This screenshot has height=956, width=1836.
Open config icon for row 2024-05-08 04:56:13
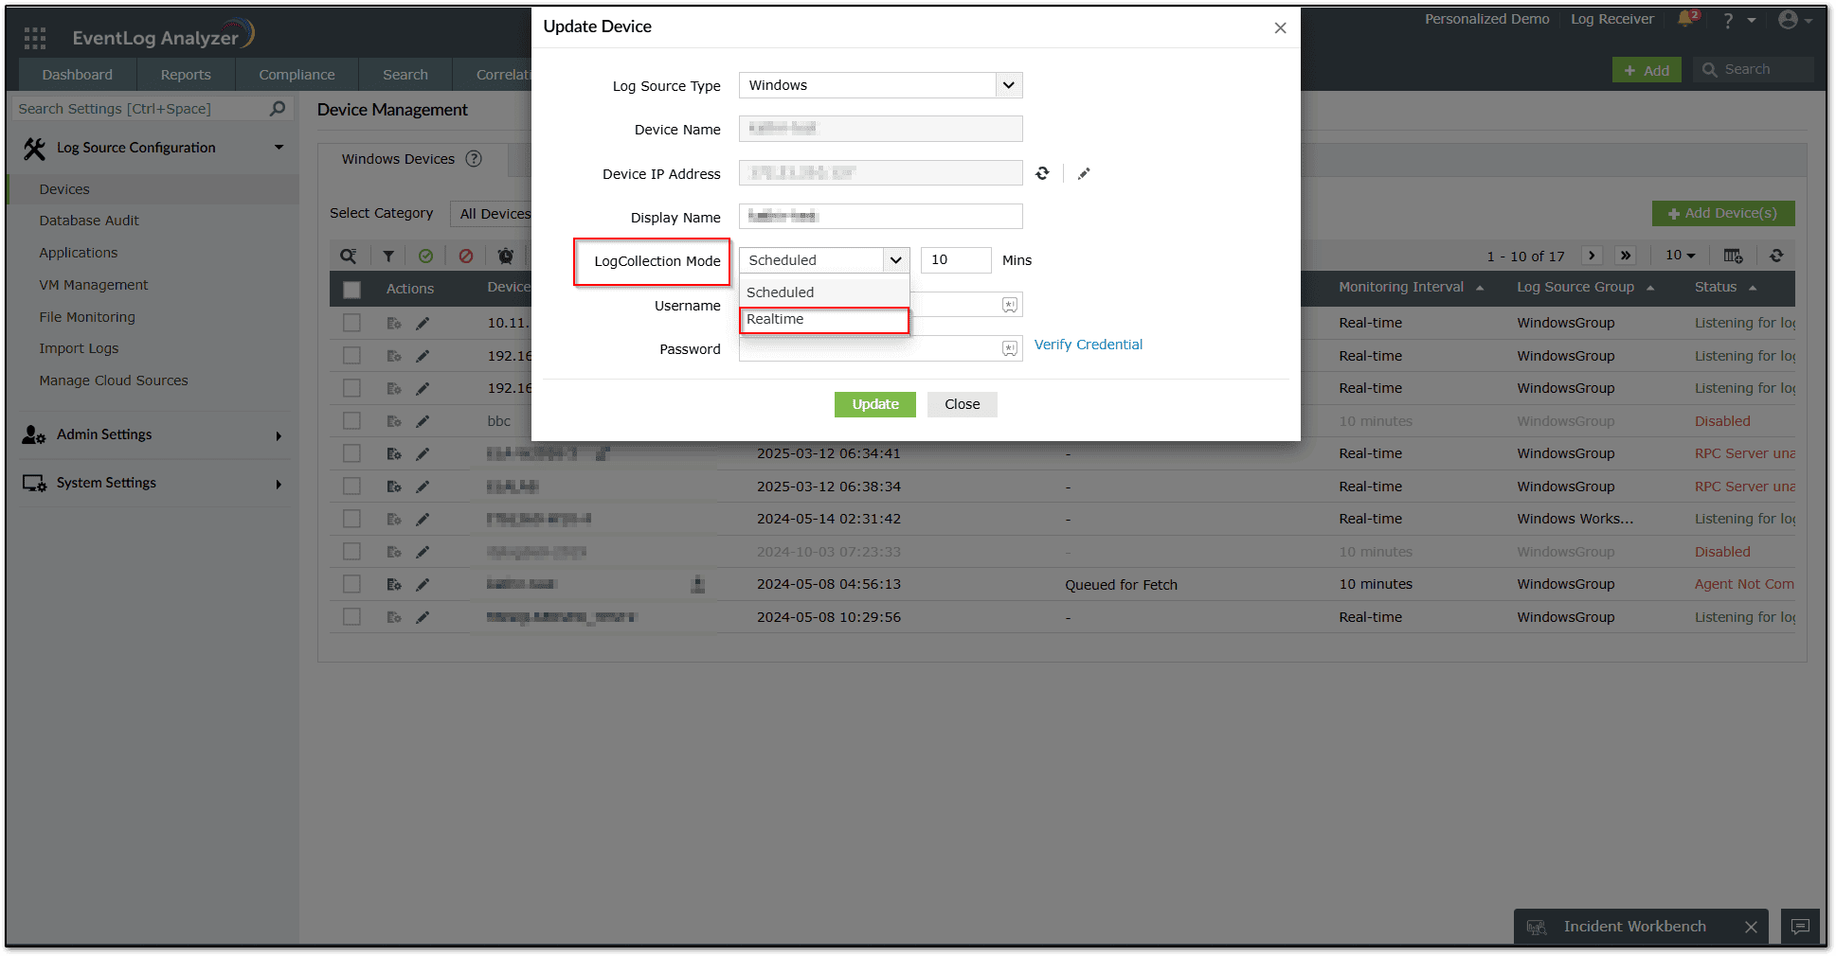pos(394,584)
